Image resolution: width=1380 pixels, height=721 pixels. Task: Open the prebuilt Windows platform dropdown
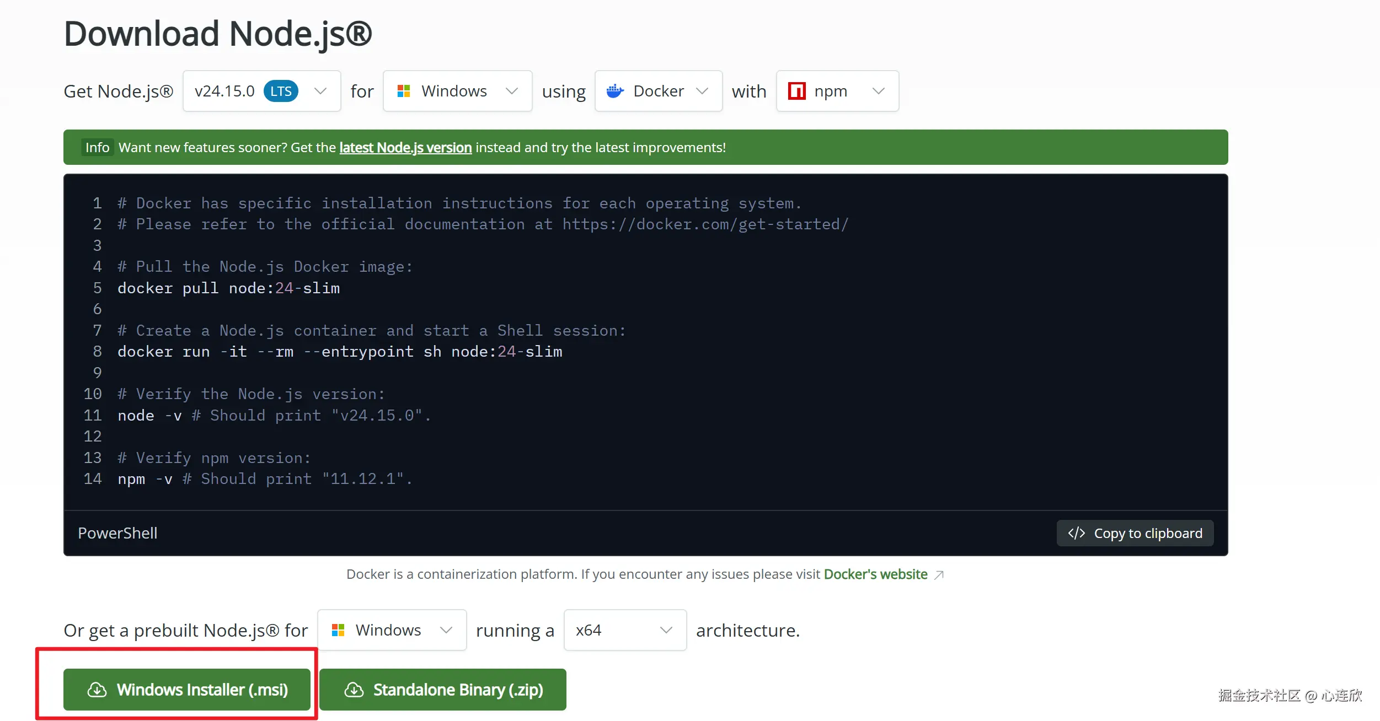pyautogui.click(x=392, y=630)
